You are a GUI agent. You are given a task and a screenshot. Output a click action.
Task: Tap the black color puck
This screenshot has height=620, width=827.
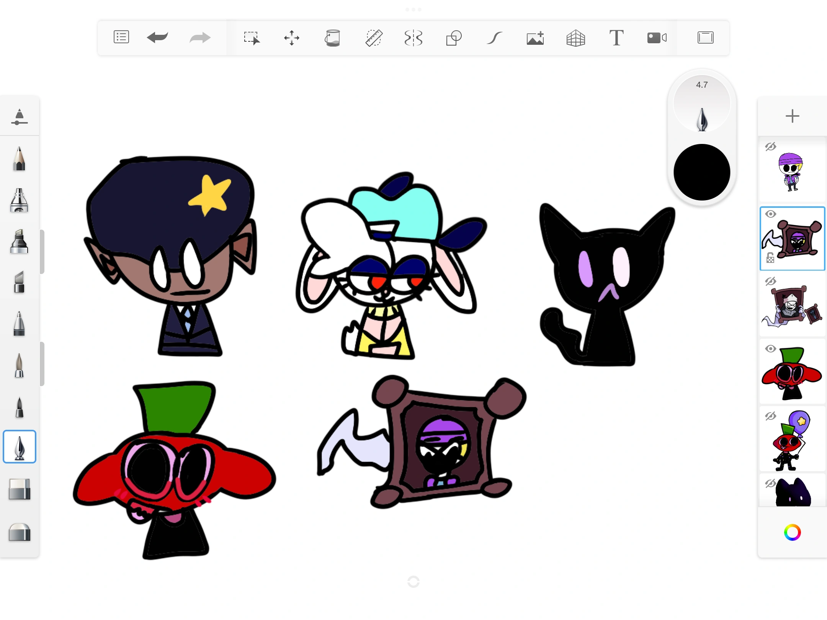pyautogui.click(x=702, y=172)
